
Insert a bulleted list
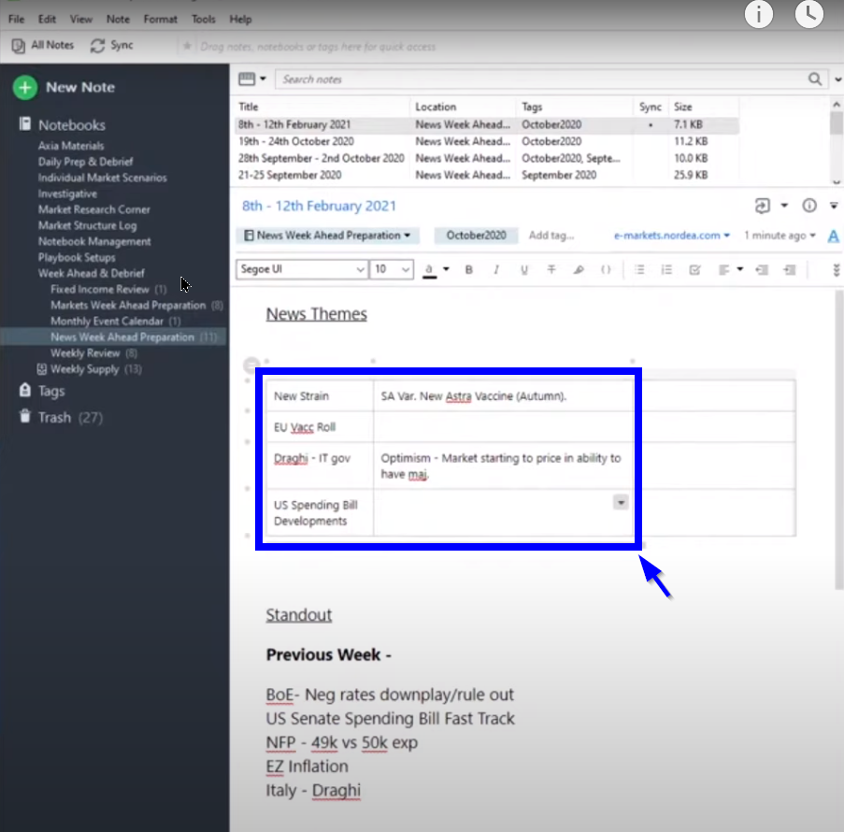point(639,270)
